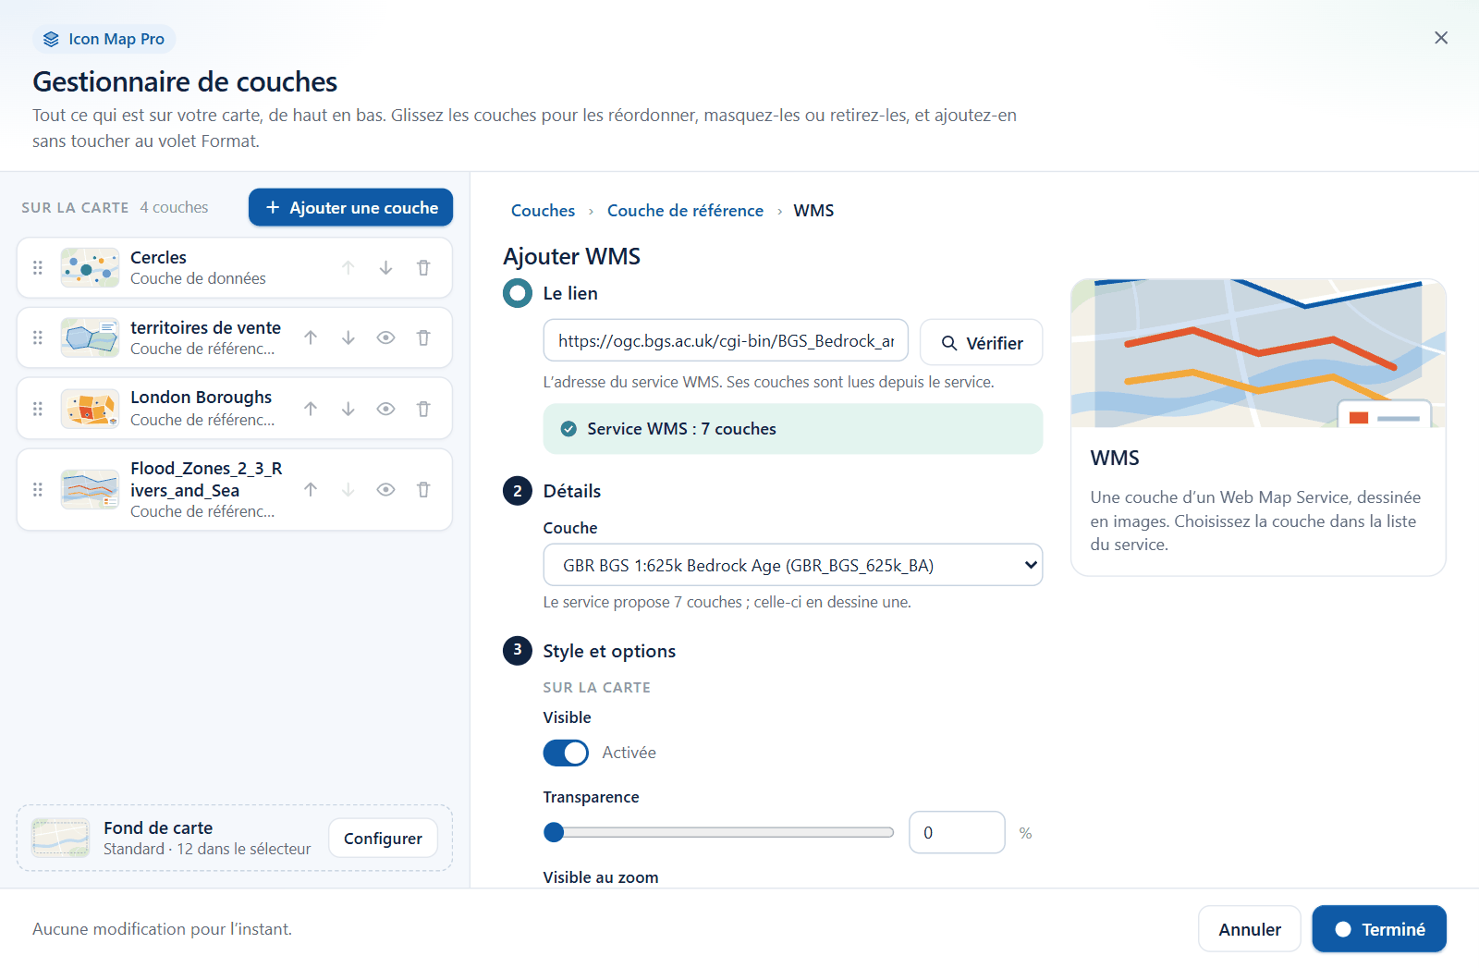
Task: Click the 'Service WMS : 7 couches' status text
Action: (x=681, y=429)
